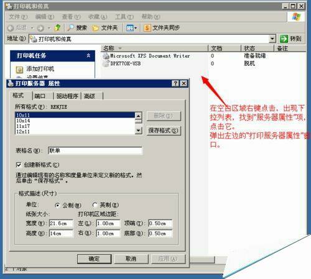Collapse the 打印机任务 panel chevron

coord(88,55)
